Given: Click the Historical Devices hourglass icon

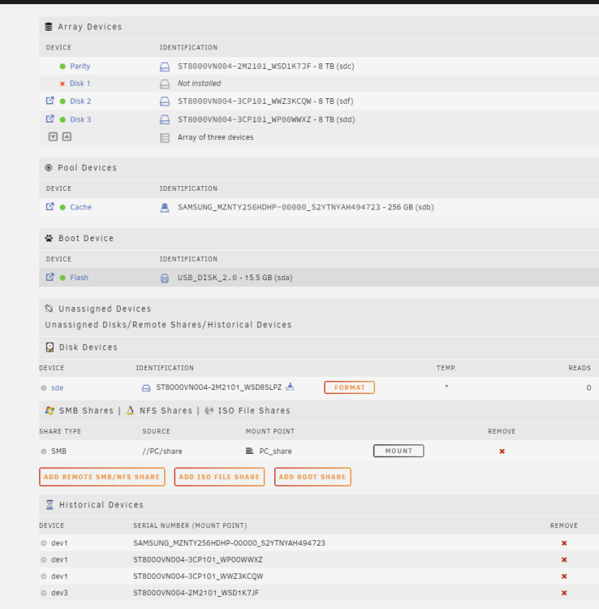Looking at the screenshot, I should coord(50,505).
